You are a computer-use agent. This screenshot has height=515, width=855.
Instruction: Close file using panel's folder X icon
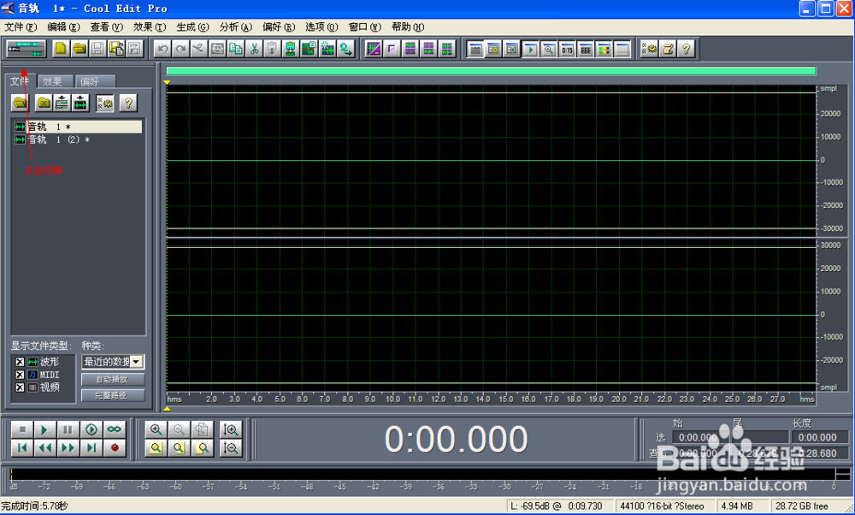[x=44, y=103]
